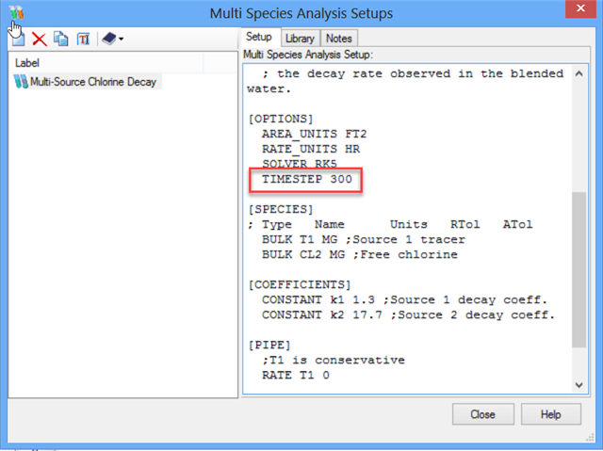The image size is (603, 451).
Task: Click the RATE_UNITS HR line
Action: point(311,149)
